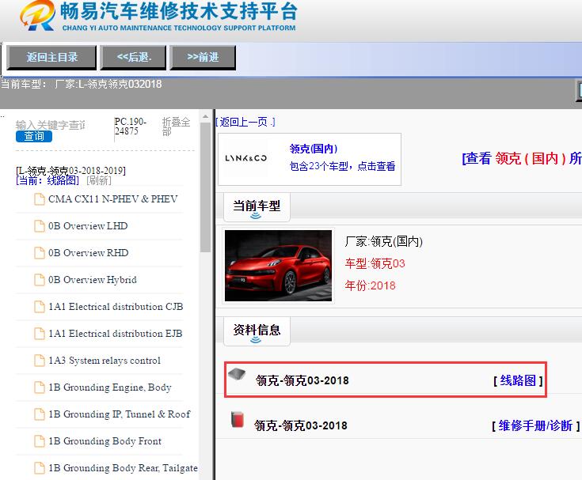
Task: Open 1B Grounding Engine, Body
Action: point(110,387)
